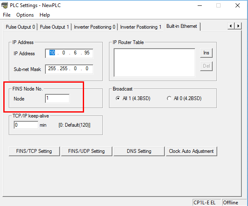Open the Options menu

pyautogui.click(x=25, y=15)
